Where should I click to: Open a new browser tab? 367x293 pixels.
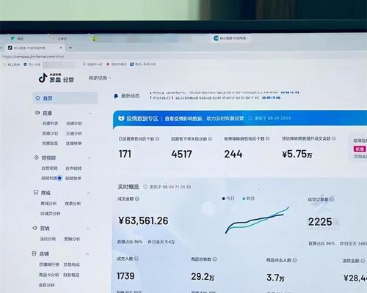click(x=70, y=48)
